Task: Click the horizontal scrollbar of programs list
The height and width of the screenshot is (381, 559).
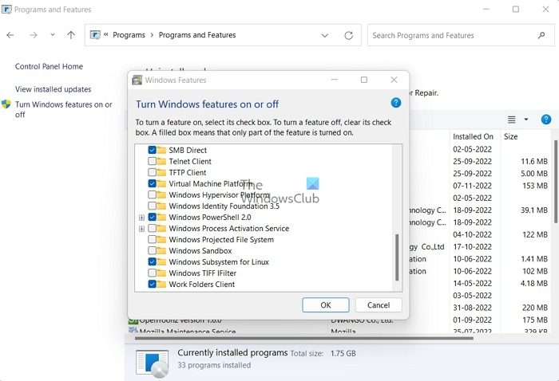Action: (304, 338)
